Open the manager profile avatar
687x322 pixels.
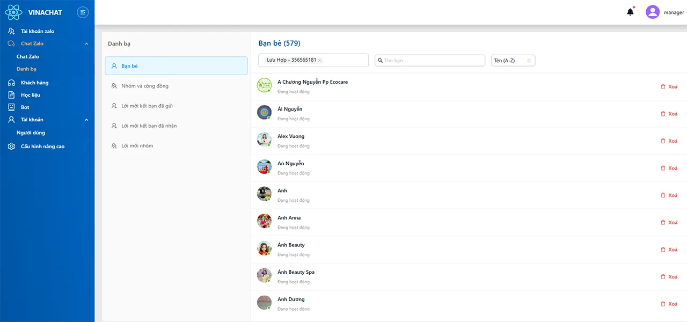(x=652, y=12)
